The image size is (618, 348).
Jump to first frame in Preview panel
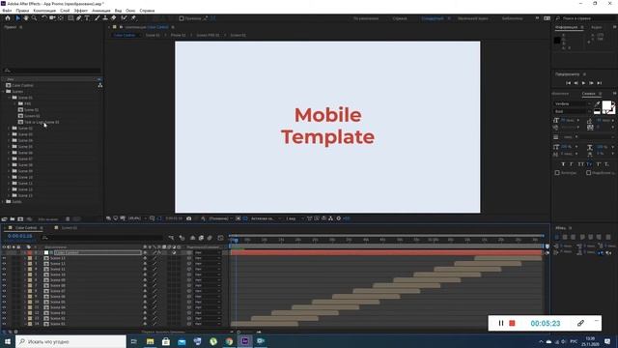pos(568,83)
